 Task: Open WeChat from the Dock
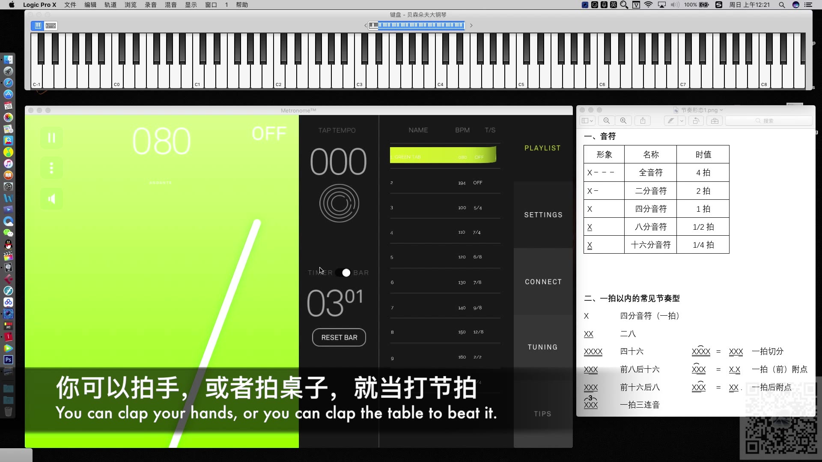click(x=8, y=233)
